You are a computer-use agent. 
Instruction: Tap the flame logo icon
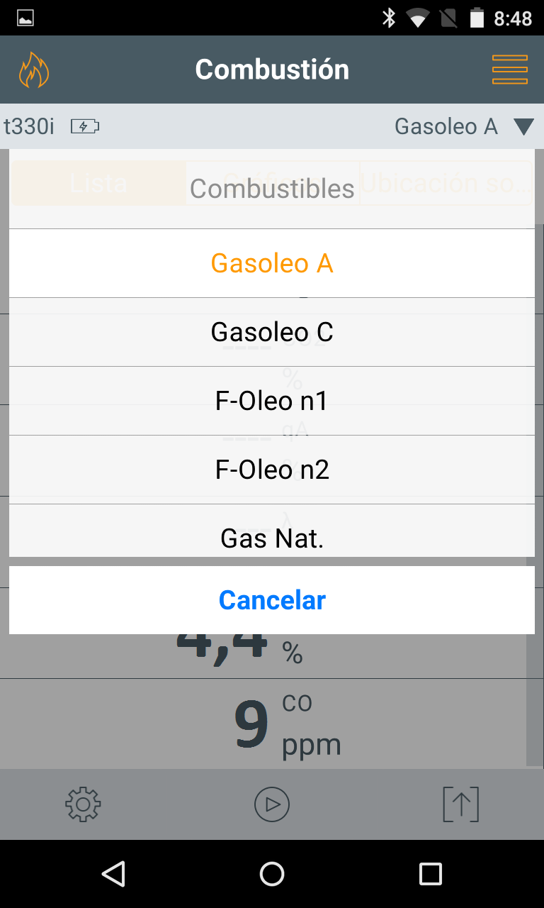[33, 70]
